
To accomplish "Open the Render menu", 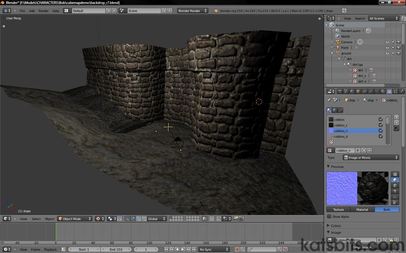I will [44, 11].
